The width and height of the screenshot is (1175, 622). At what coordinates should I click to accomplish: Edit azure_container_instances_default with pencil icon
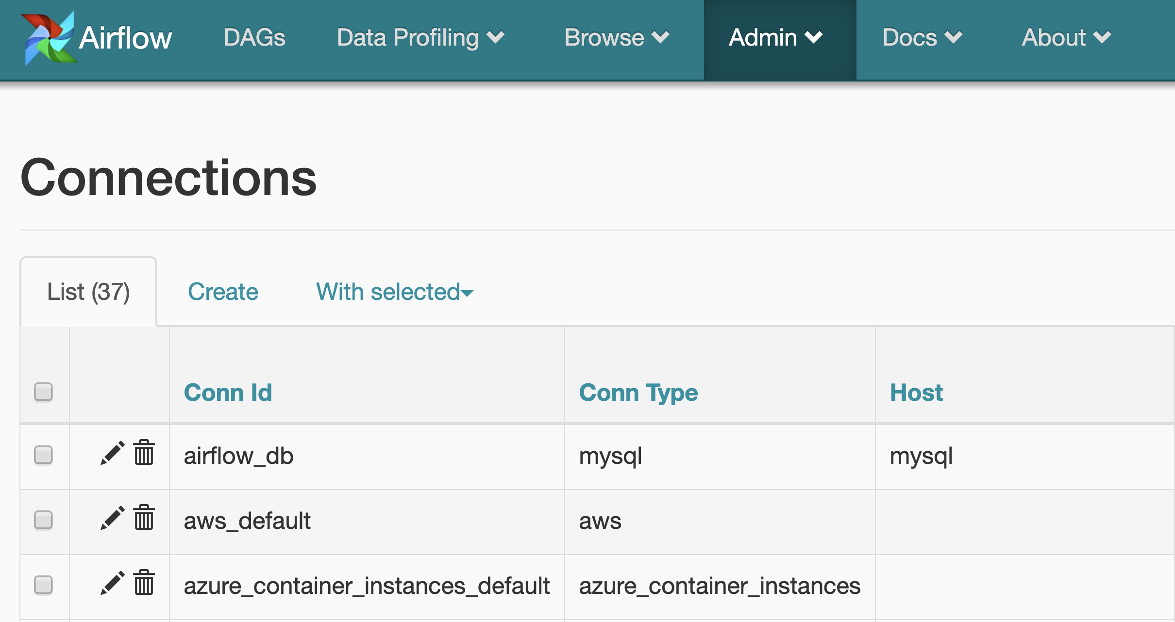pos(112,583)
